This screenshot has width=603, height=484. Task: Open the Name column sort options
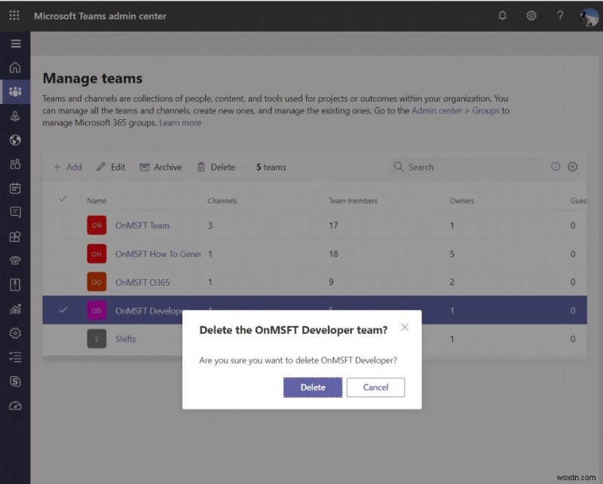coord(96,200)
